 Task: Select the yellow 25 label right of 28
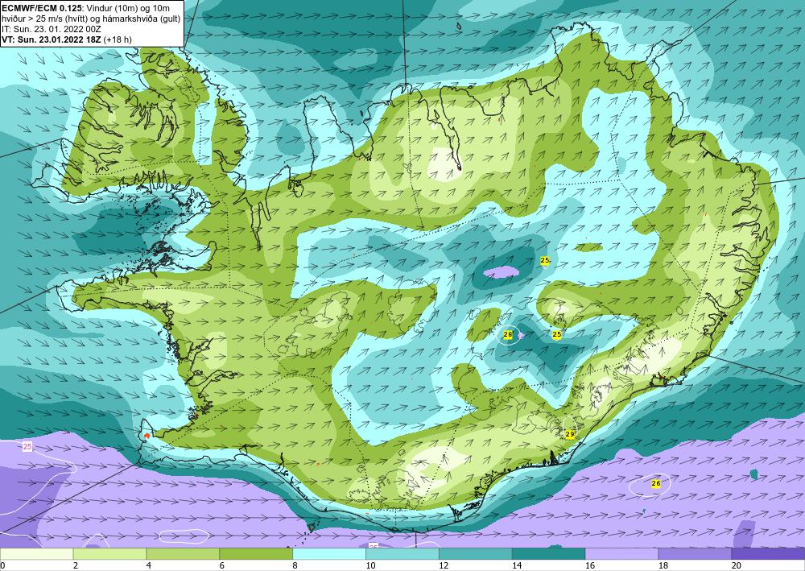tap(556, 335)
